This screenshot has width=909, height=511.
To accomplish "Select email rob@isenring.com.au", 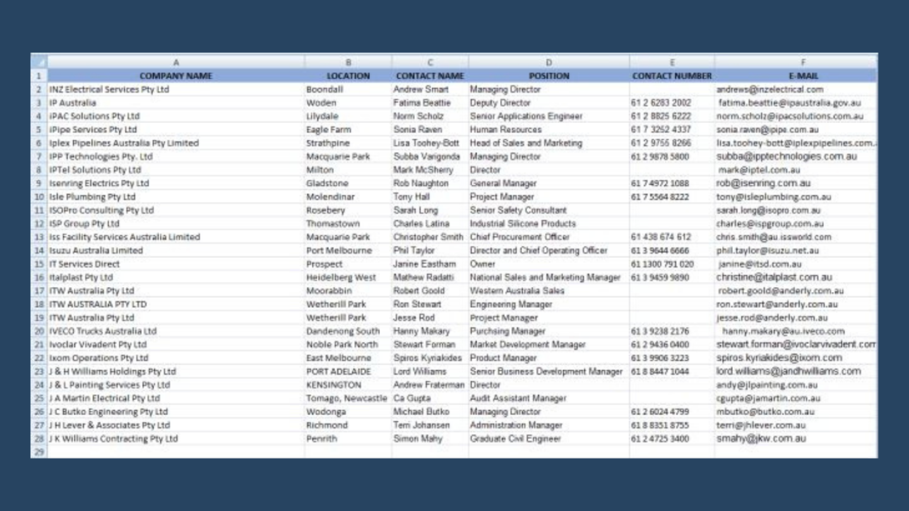I will [x=795, y=184].
